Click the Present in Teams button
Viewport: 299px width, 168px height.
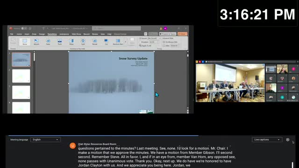pos(168,34)
